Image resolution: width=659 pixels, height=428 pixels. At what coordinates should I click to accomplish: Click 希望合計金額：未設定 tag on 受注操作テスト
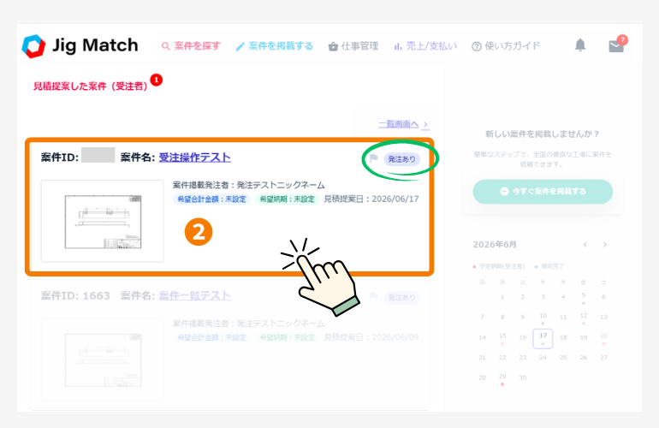[211, 199]
